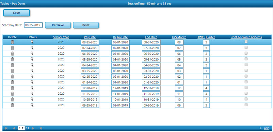Open details for 10-25-2019 pay date

click(x=32, y=99)
